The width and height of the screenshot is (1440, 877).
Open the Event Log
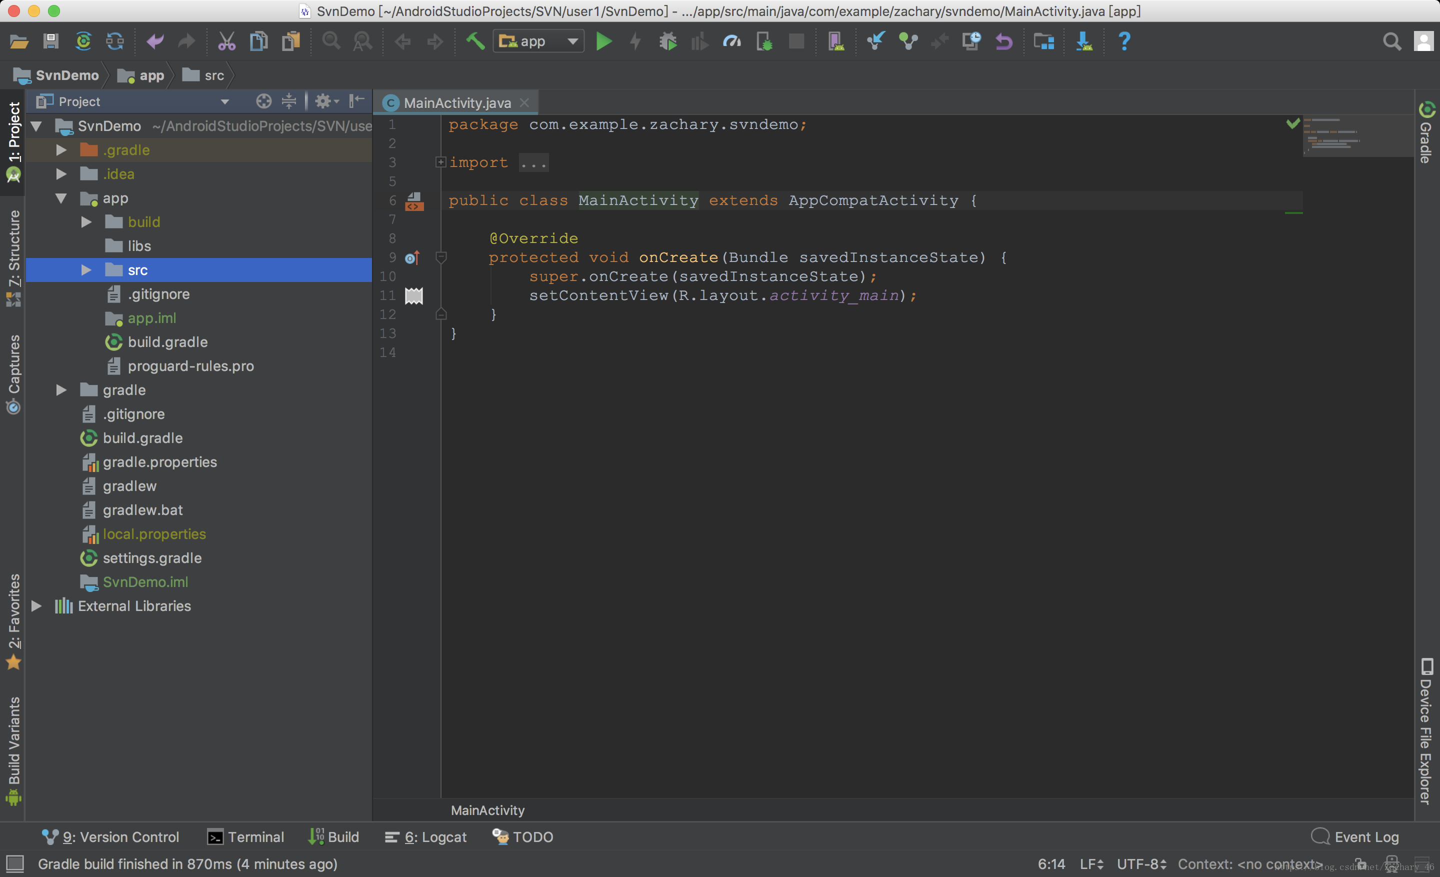1354,837
